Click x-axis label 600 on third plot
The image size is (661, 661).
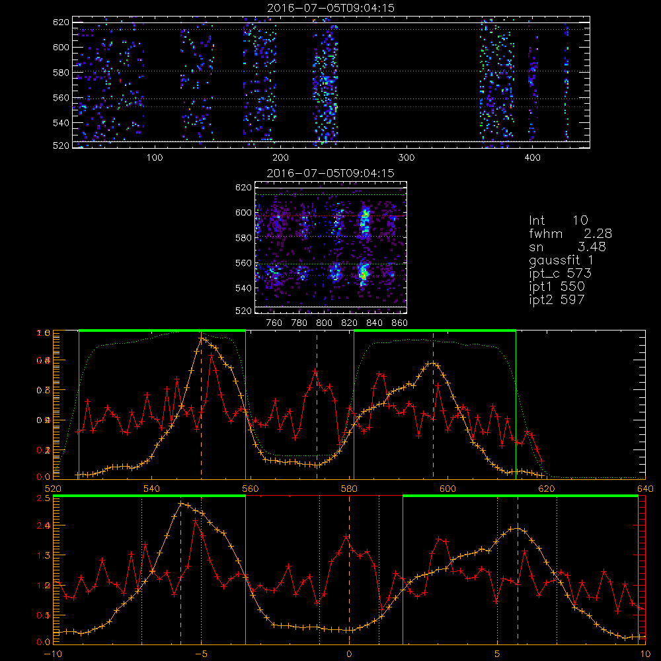tap(447, 489)
